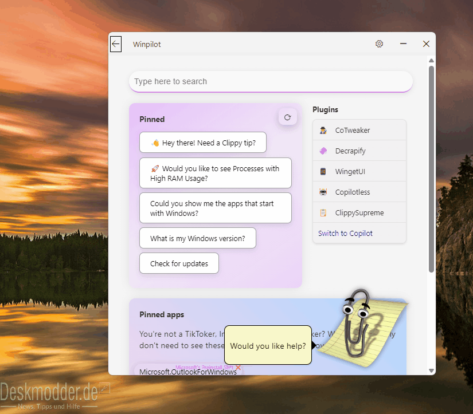Screen dimensions: 473x414
Task: Click the vertical scrollbar thumb
Action: pos(431,169)
